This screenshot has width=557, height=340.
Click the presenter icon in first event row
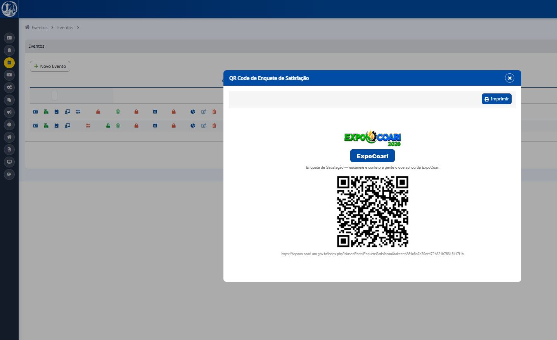coord(67,112)
